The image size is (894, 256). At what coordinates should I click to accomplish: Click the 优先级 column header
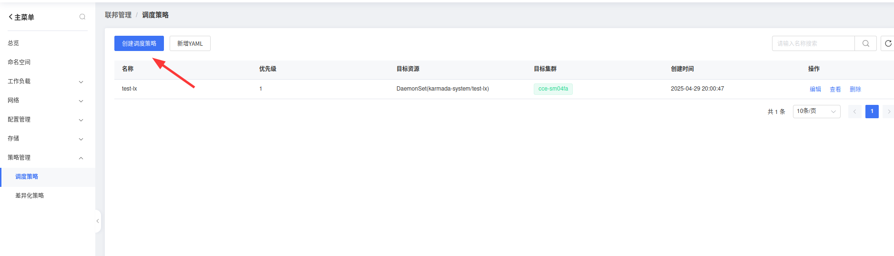tap(268, 69)
